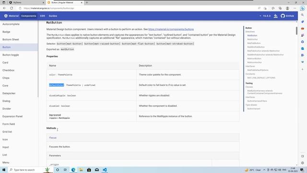
Task: Open tab actions menu icon
Action: click(4, 2)
